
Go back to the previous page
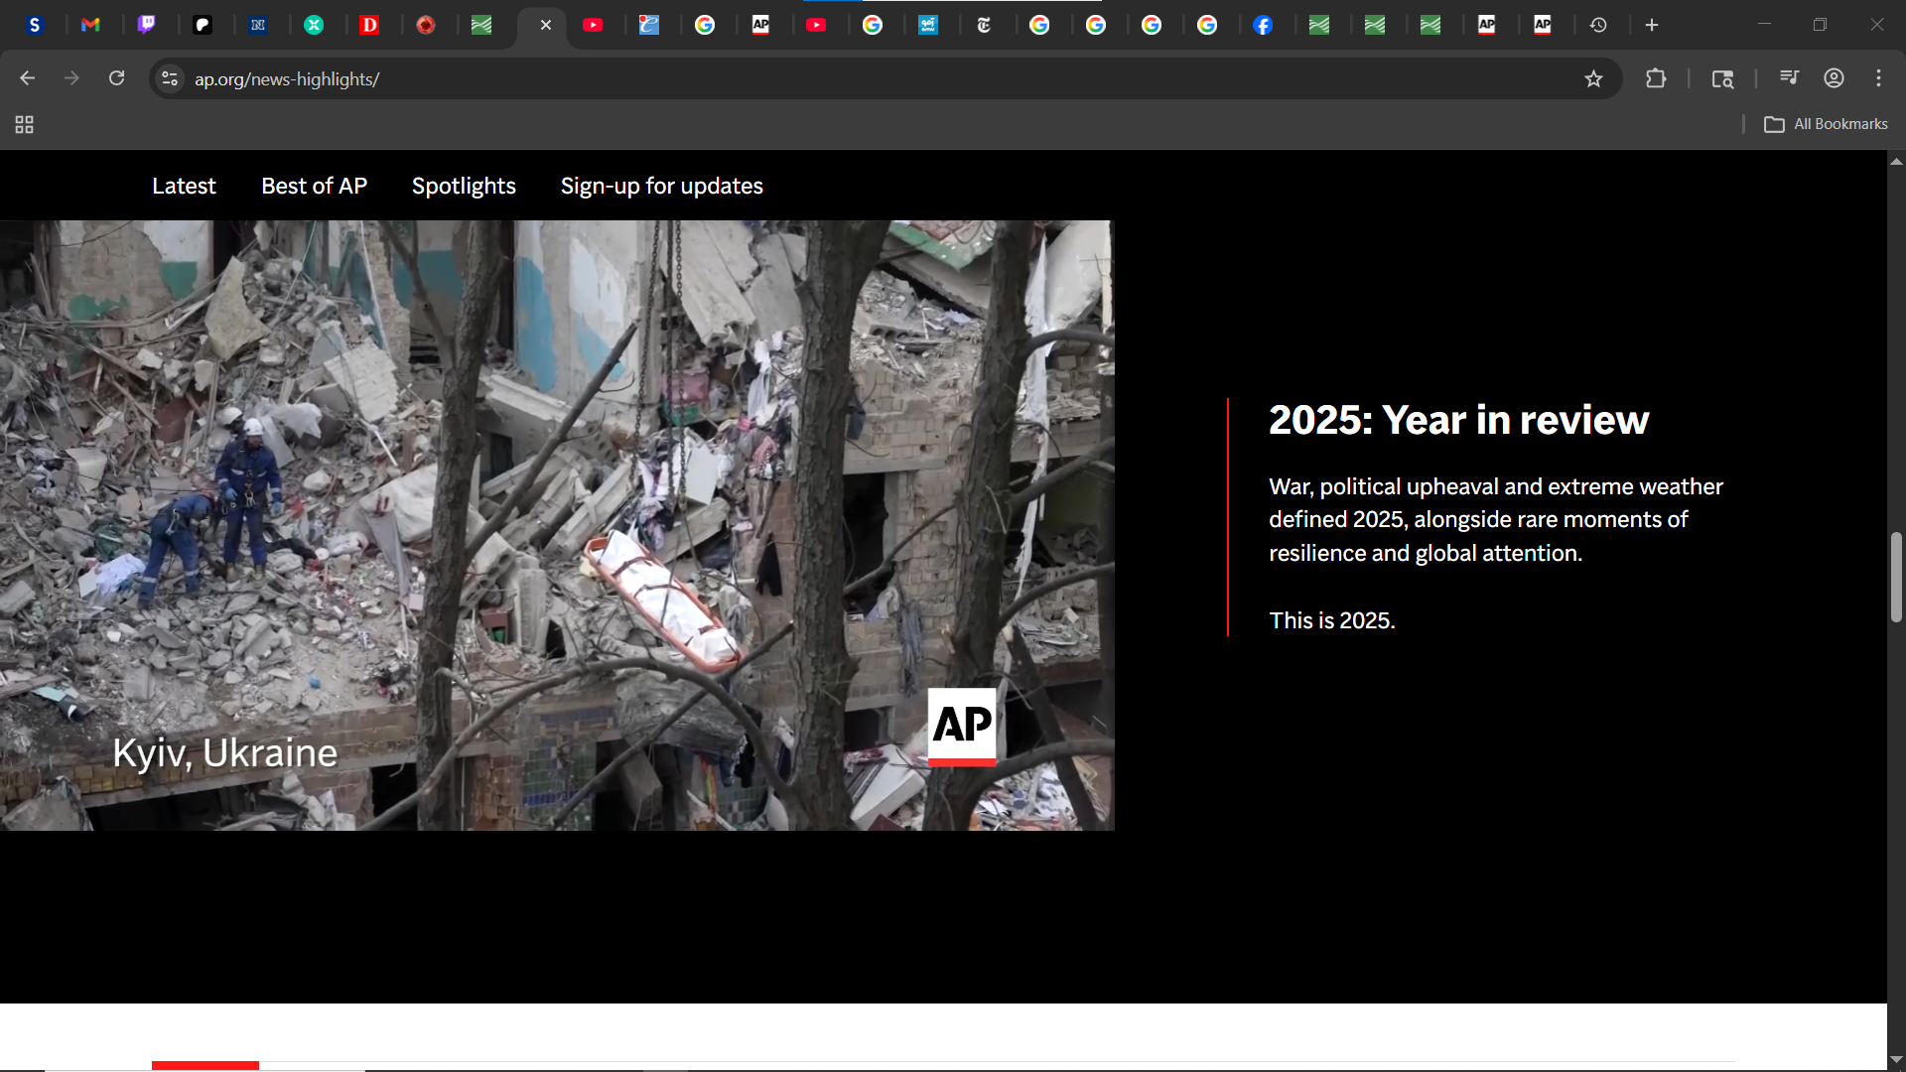point(27,78)
